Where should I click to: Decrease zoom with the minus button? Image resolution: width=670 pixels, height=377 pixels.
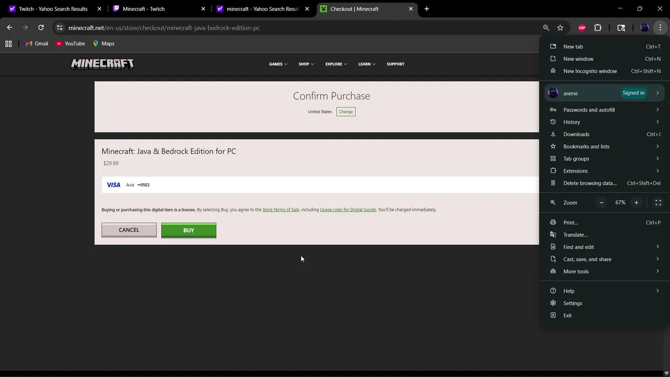click(601, 203)
